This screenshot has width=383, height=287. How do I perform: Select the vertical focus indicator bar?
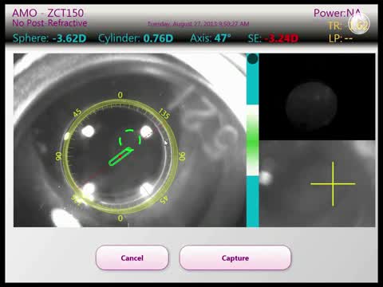pos(252,140)
